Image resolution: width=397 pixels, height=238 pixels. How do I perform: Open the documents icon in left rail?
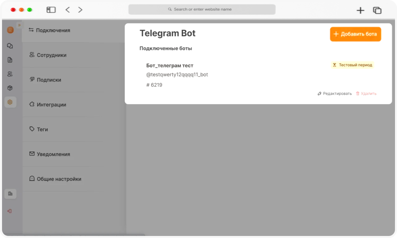coord(10,60)
